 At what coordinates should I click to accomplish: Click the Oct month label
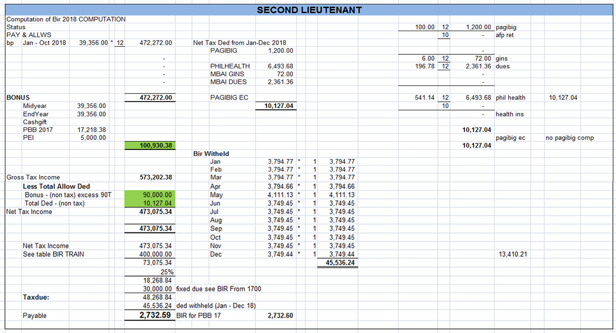(x=216, y=238)
